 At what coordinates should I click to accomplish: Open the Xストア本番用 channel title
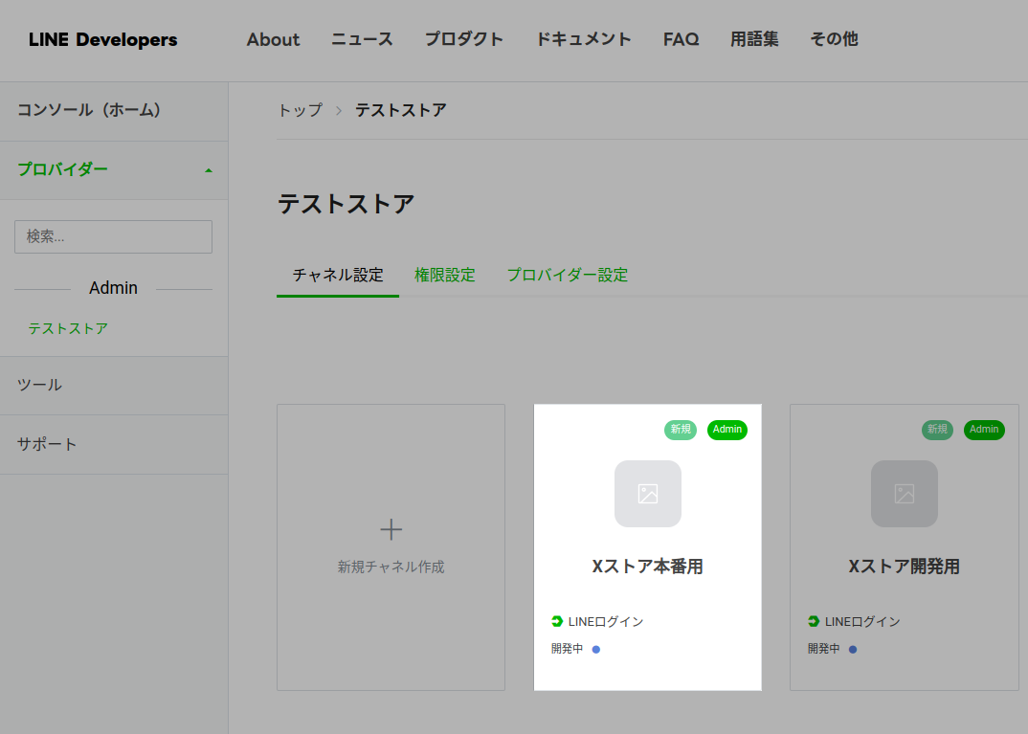(648, 567)
